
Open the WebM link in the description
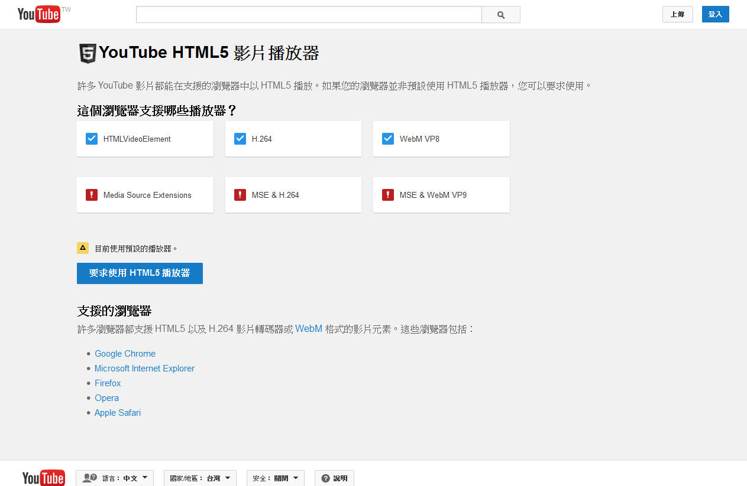coord(309,329)
